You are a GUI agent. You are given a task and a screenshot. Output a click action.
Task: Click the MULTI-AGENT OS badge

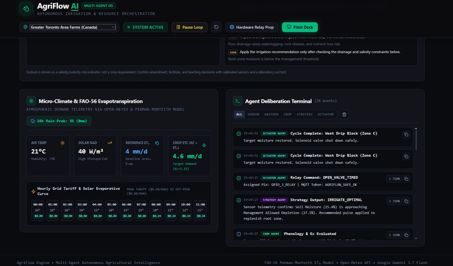coord(98,6)
